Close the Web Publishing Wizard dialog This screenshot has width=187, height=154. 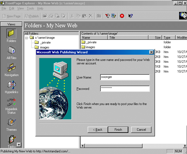151,52
